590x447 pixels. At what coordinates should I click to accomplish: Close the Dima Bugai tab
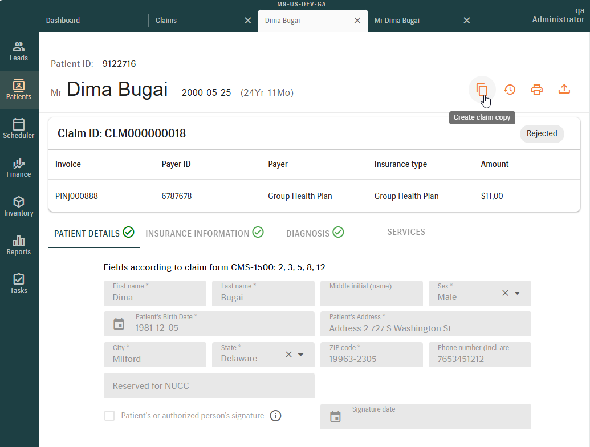point(357,21)
